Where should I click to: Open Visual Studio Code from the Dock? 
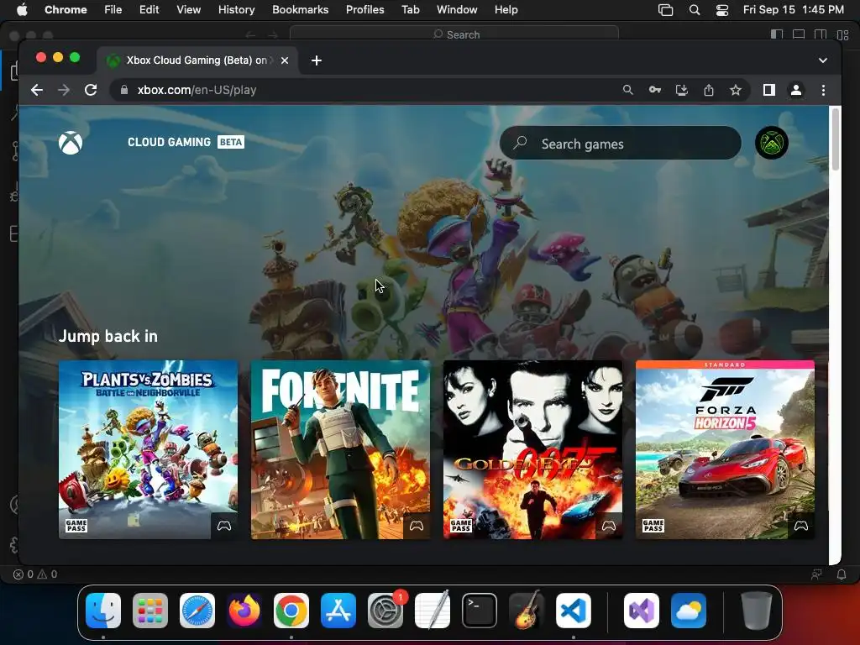(574, 611)
